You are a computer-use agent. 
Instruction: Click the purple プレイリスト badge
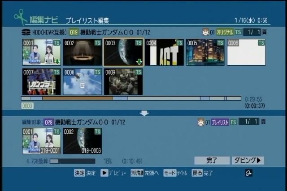[x=220, y=122]
